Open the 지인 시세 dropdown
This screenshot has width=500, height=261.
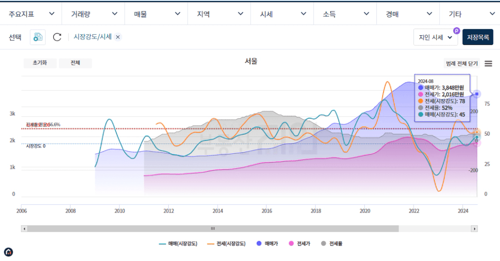436,37
